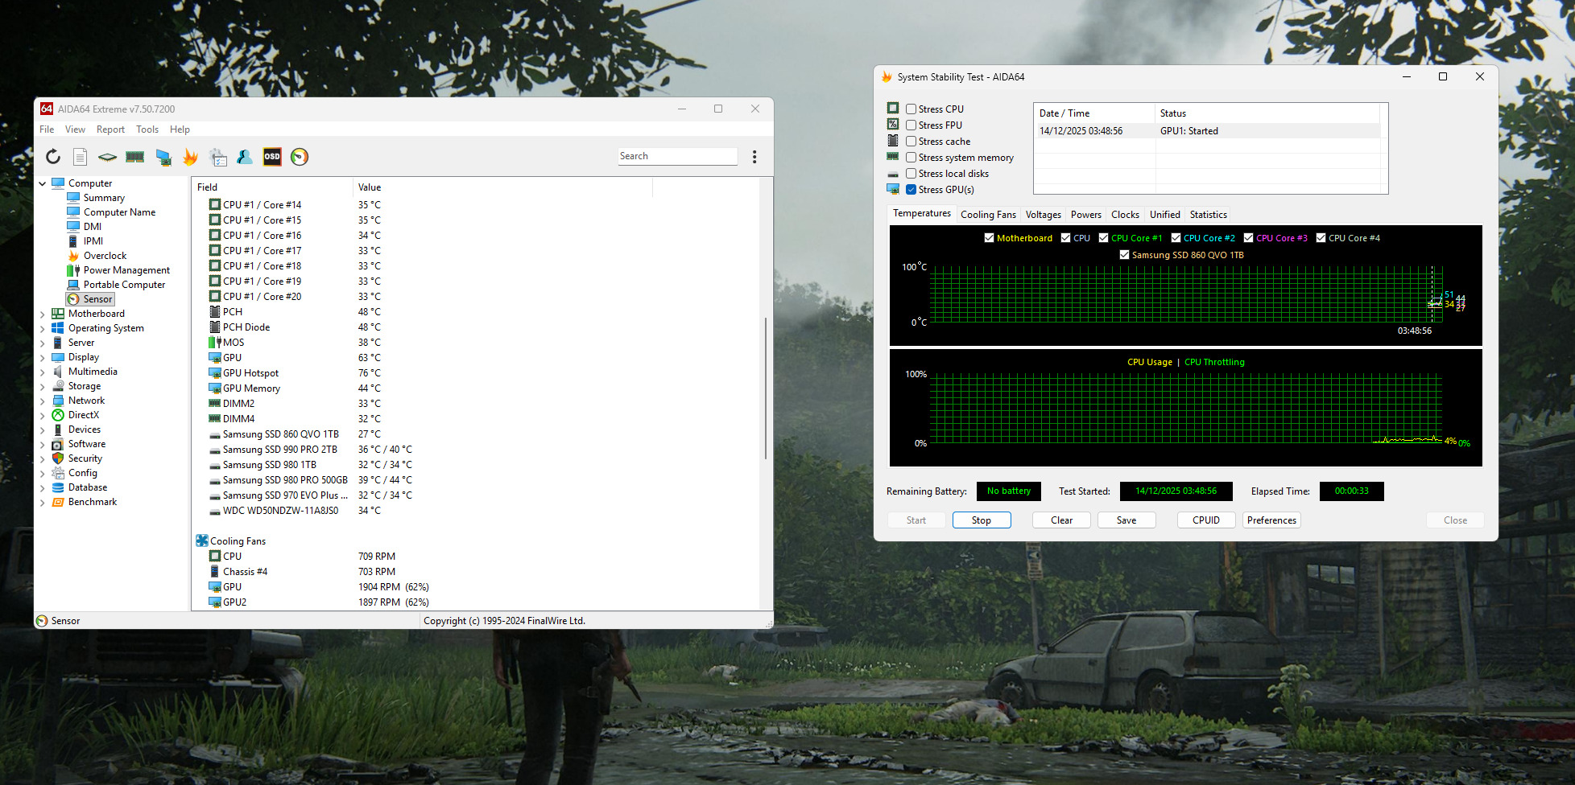
Task: Open the three-dot menu beside Search
Action: (754, 157)
